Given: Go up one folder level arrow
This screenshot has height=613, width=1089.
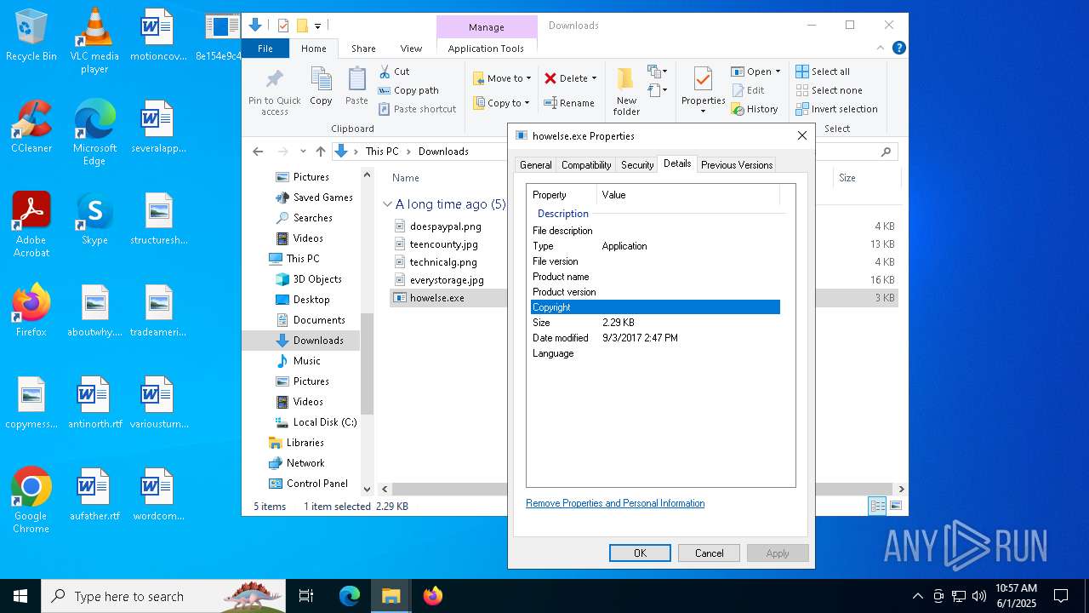Looking at the screenshot, I should tap(320, 152).
